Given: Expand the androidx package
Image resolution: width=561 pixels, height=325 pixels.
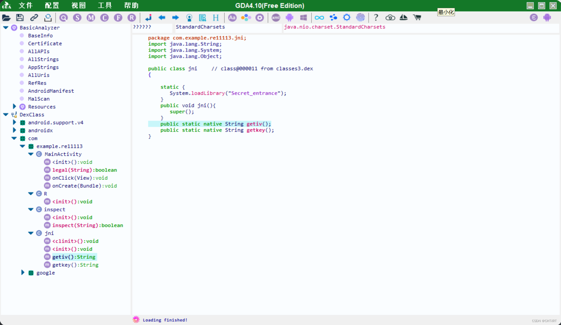Looking at the screenshot, I should coord(14,130).
